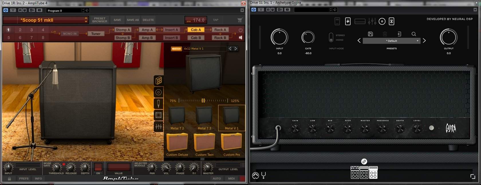Viewport: 481px width, 185px height.
Task: Click the cabinet size 75% to 125% slider
Action: [x=203, y=101]
